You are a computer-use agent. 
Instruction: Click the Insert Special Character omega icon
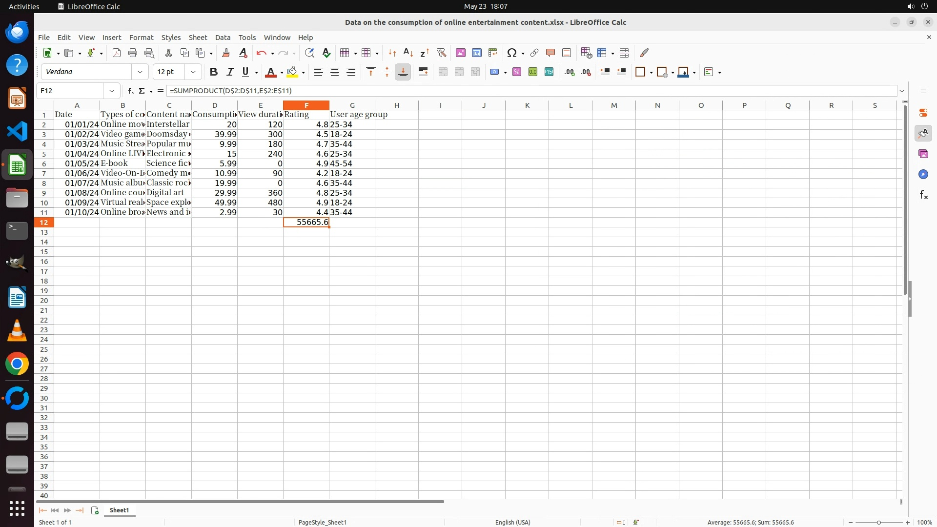point(512,53)
